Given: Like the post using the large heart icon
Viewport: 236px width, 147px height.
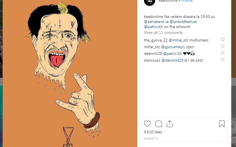Looking at the screenshot, I should pos(147,124).
